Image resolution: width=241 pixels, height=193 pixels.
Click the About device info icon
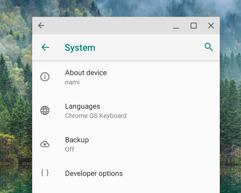[x=45, y=77]
